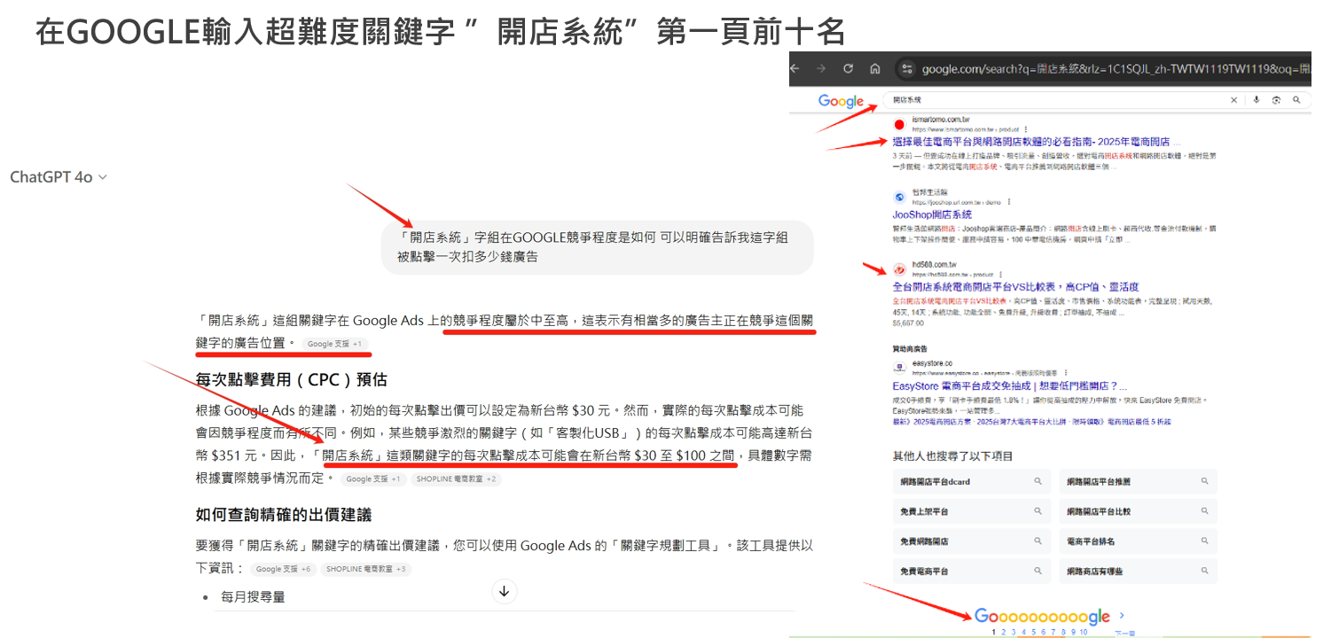The image size is (1331, 638).
Task: Search related term 免費上架平台
Action: (972, 511)
